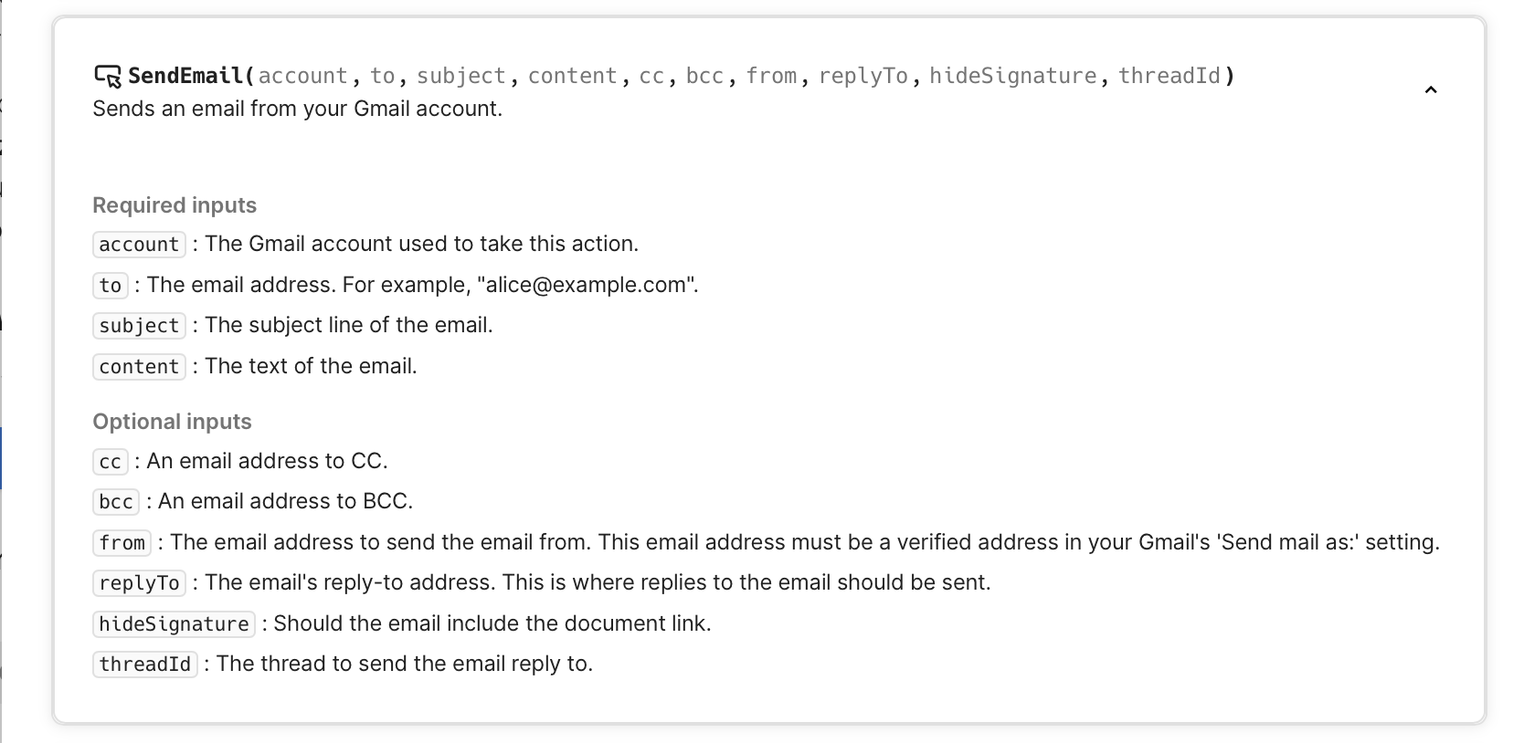Select the subject parameter tag

click(139, 326)
